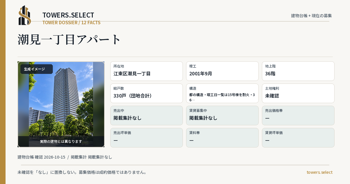Image resolution: width=350 pixels, height=184 pixels.
Task: Click the TOWER DOSSIER / 12 FACTS subtitle
Action: click(71, 22)
